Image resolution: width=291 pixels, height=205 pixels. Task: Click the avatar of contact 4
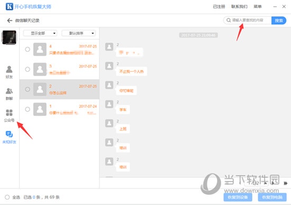[40, 49]
